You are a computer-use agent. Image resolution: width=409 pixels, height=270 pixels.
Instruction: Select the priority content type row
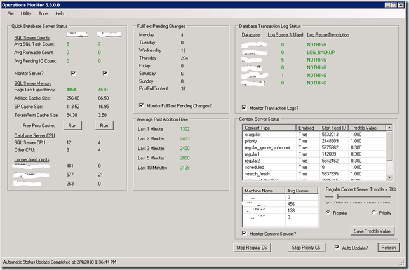click(314, 141)
